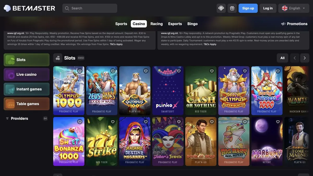
Task: Favorite Zeus vs Hades Gods of War
Action: pyautogui.click(x=113, y=71)
